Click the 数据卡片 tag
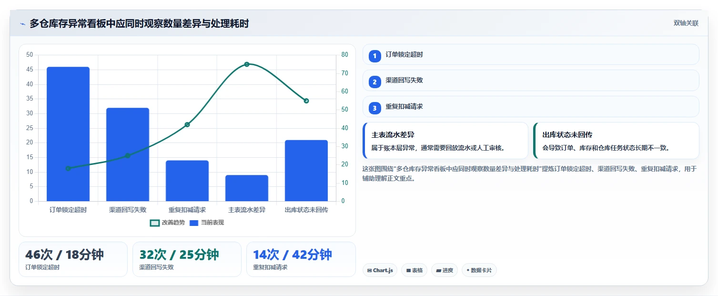 pyautogui.click(x=479, y=270)
